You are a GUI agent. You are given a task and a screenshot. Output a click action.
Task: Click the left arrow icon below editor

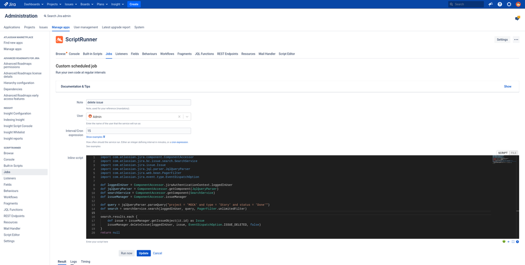[x=508, y=241]
